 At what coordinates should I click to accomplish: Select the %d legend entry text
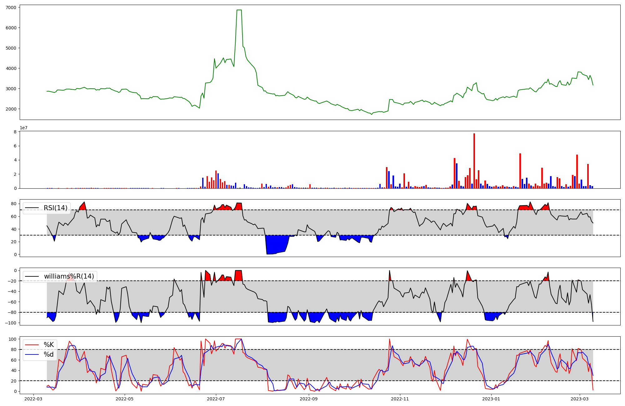click(x=49, y=354)
